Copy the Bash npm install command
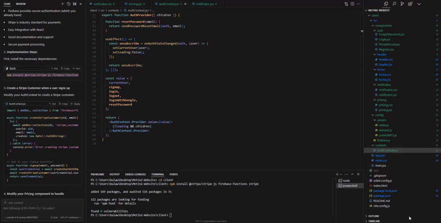The height and width of the screenshot is (223, 441). [x=65, y=68]
